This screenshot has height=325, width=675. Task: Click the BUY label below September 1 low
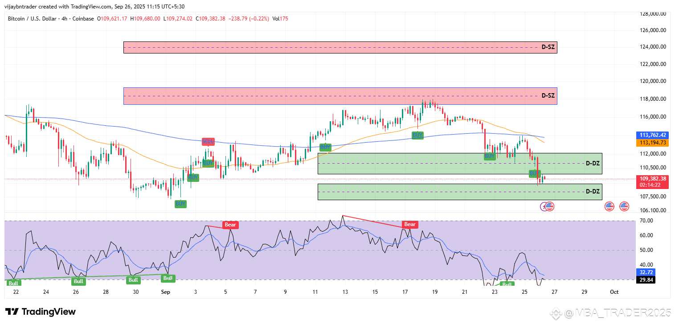(x=180, y=204)
